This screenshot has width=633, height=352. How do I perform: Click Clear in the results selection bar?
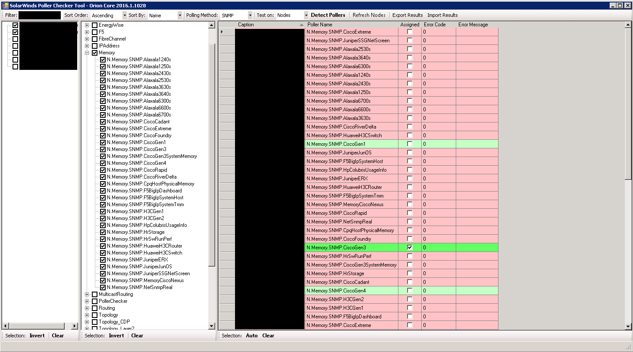click(x=268, y=336)
